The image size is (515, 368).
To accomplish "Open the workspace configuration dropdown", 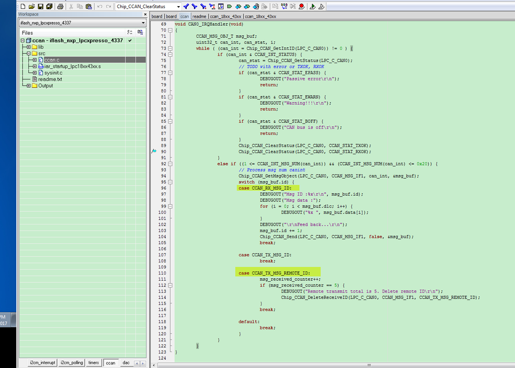I will (x=144, y=24).
